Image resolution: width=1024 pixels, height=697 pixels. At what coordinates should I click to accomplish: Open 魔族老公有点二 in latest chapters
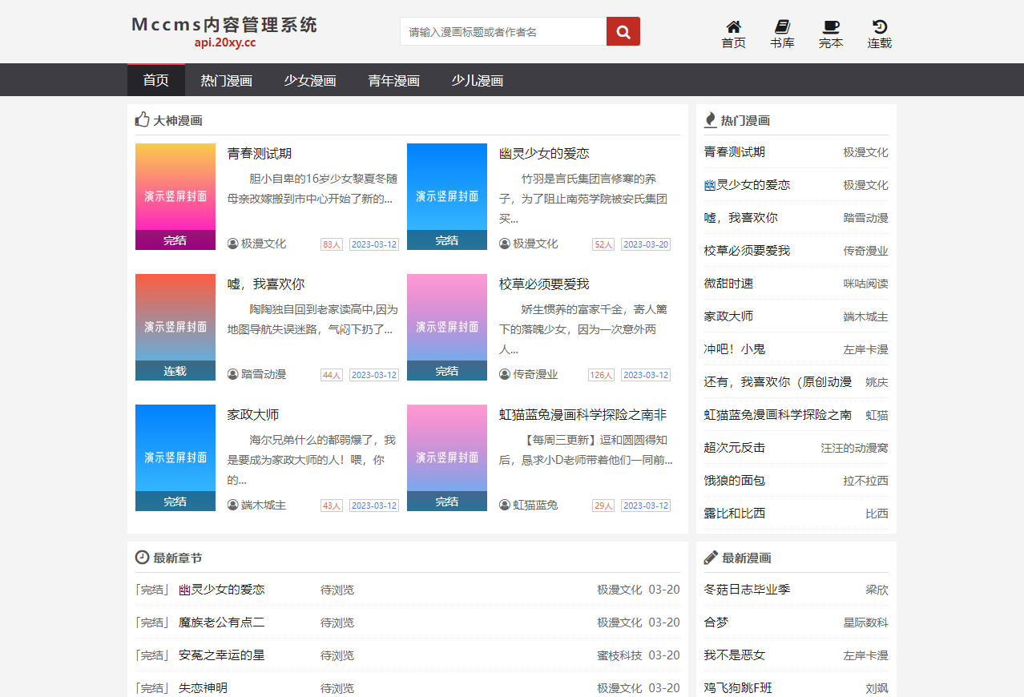click(x=221, y=622)
